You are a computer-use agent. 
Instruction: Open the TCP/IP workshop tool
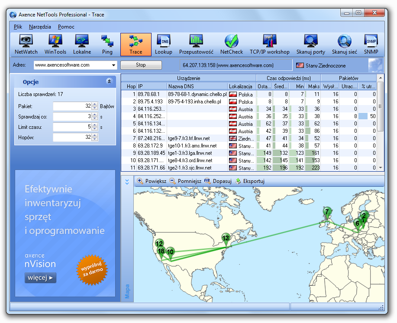(269, 45)
